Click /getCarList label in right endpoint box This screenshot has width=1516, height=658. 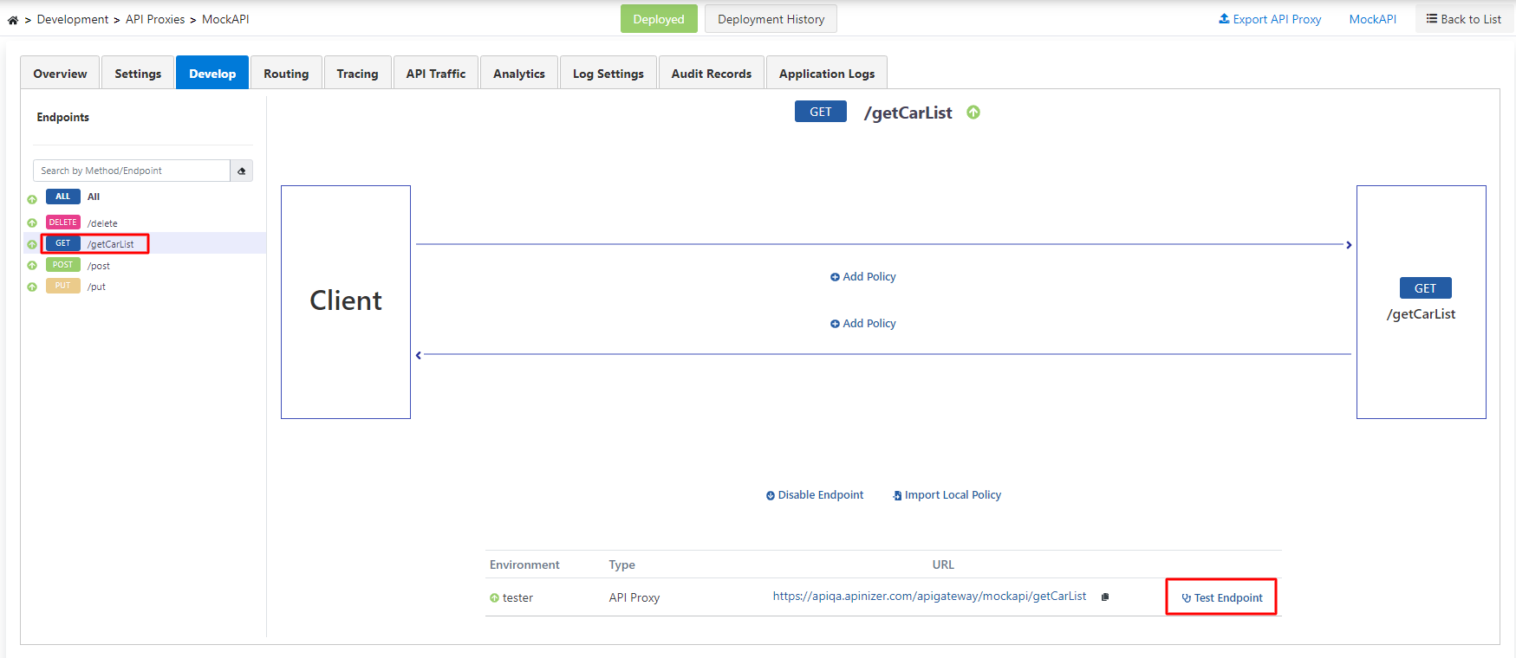tap(1422, 314)
